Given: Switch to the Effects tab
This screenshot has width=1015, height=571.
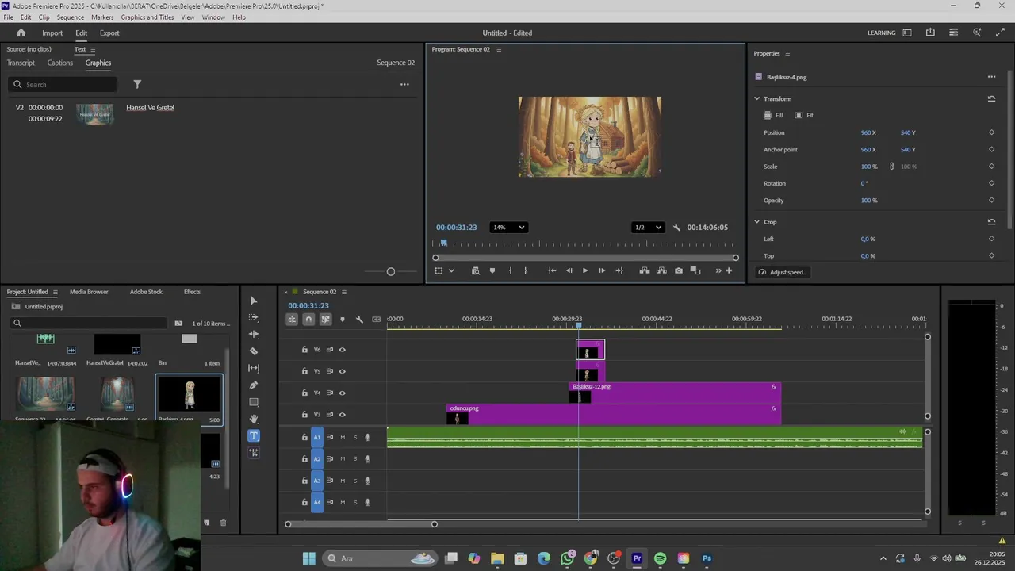Looking at the screenshot, I should click(192, 292).
